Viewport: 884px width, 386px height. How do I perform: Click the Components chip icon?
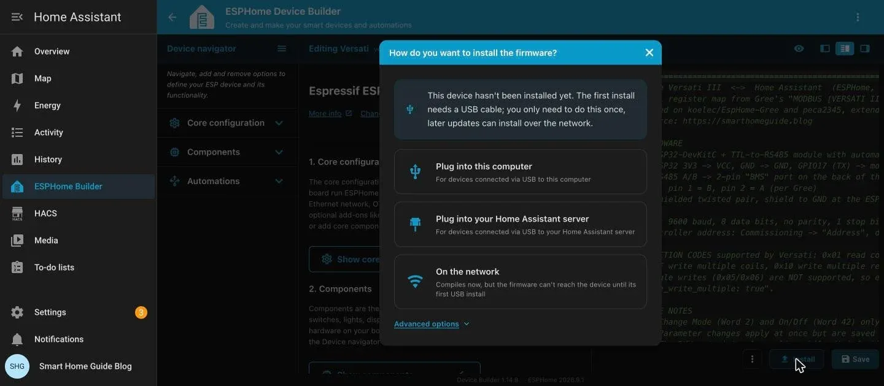tap(175, 152)
